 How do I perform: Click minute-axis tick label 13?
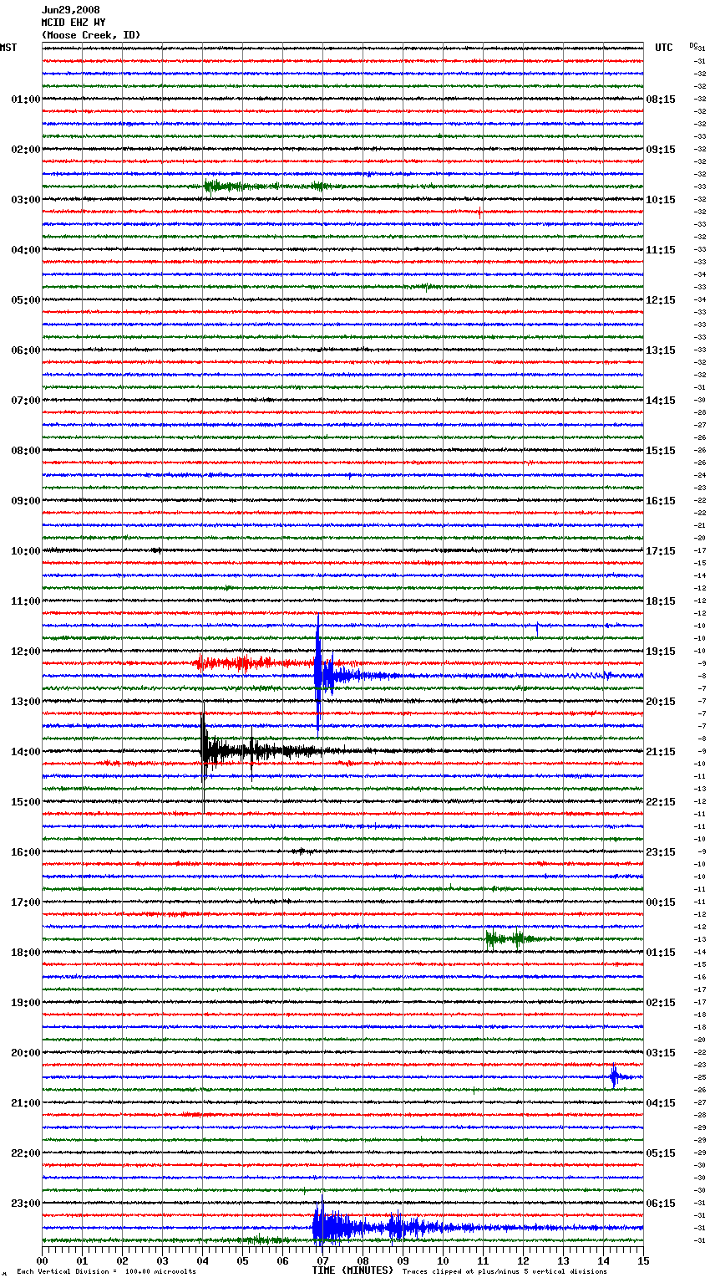563,1260
